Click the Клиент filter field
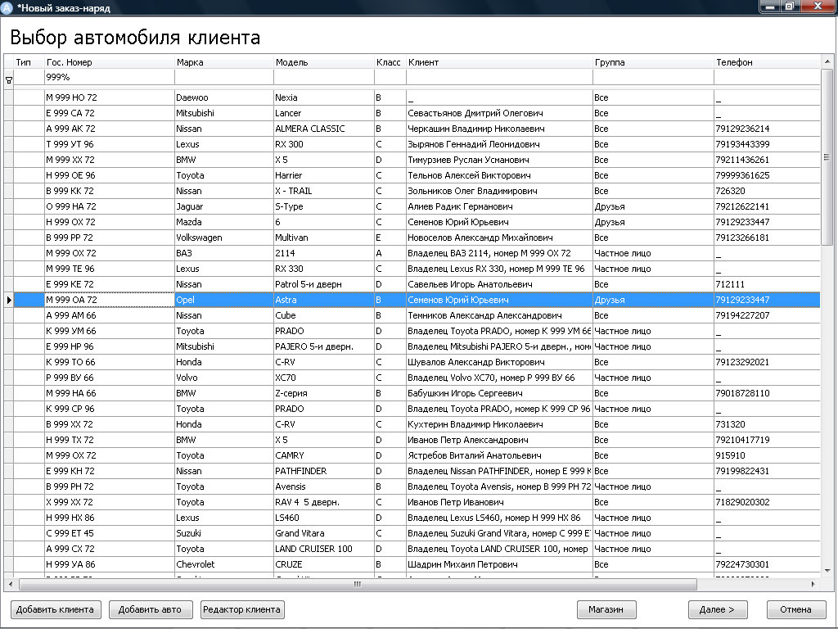This screenshot has height=629, width=838. pos(500,77)
